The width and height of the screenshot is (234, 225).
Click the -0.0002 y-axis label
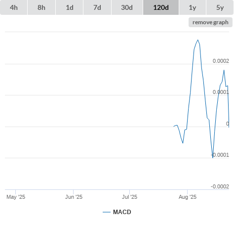[220, 186]
